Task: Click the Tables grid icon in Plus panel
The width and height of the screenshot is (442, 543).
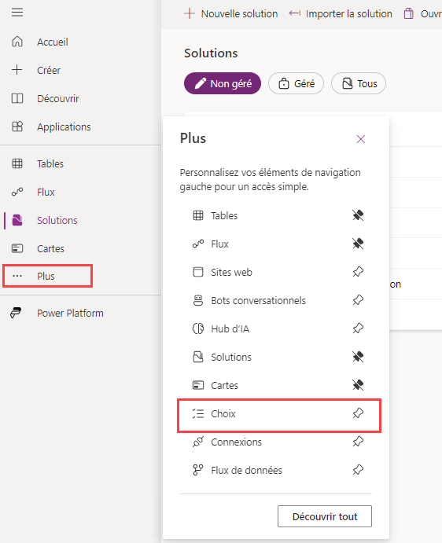Action: click(x=198, y=215)
